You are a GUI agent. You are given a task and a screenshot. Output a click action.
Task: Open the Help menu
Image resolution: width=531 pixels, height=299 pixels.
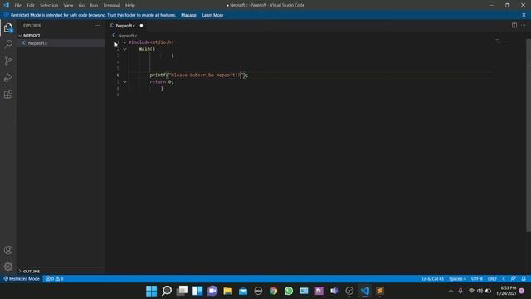click(130, 6)
